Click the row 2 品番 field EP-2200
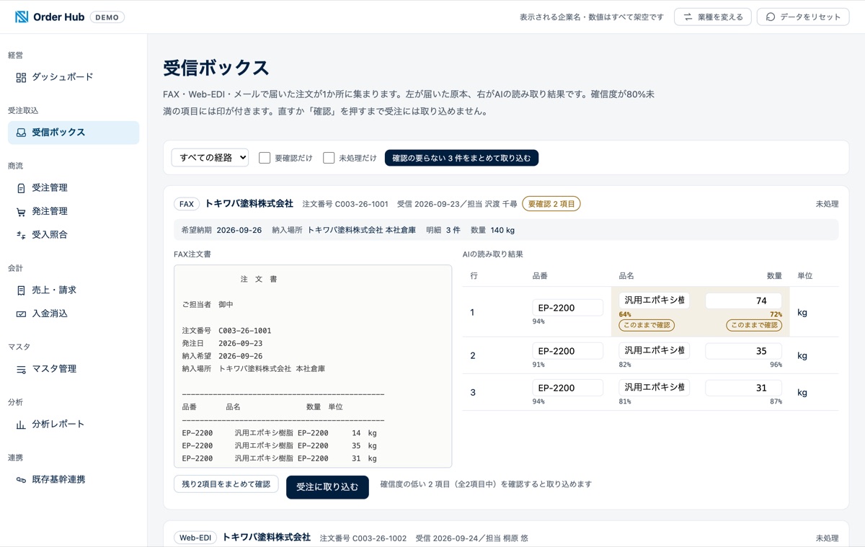The width and height of the screenshot is (865, 547). click(x=567, y=351)
